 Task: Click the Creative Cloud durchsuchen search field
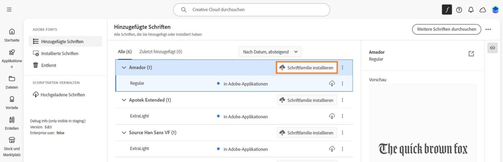click(x=251, y=10)
